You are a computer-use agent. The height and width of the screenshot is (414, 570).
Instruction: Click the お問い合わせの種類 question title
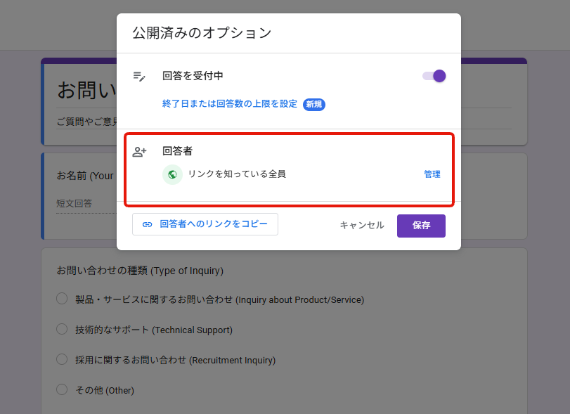pos(140,271)
